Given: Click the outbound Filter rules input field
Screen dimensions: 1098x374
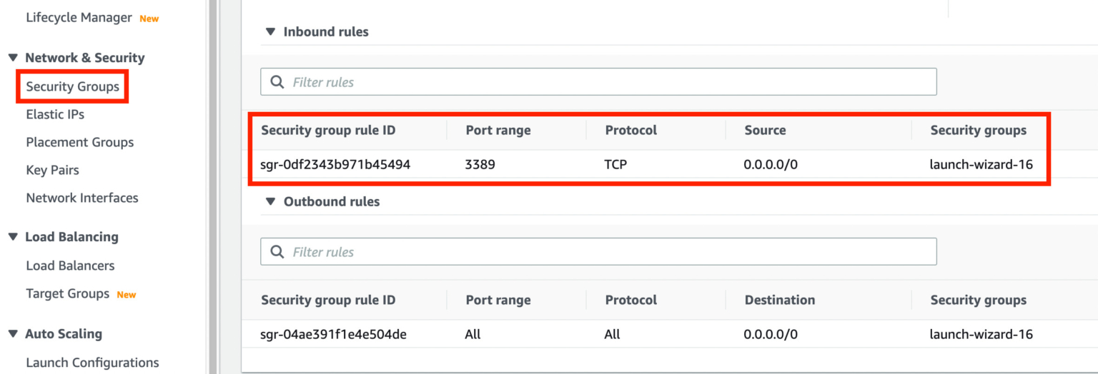Looking at the screenshot, I should coord(608,252).
